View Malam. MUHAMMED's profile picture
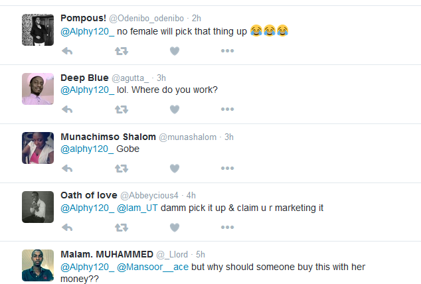Image resolution: width=421 pixels, height=284 pixels. [38, 265]
